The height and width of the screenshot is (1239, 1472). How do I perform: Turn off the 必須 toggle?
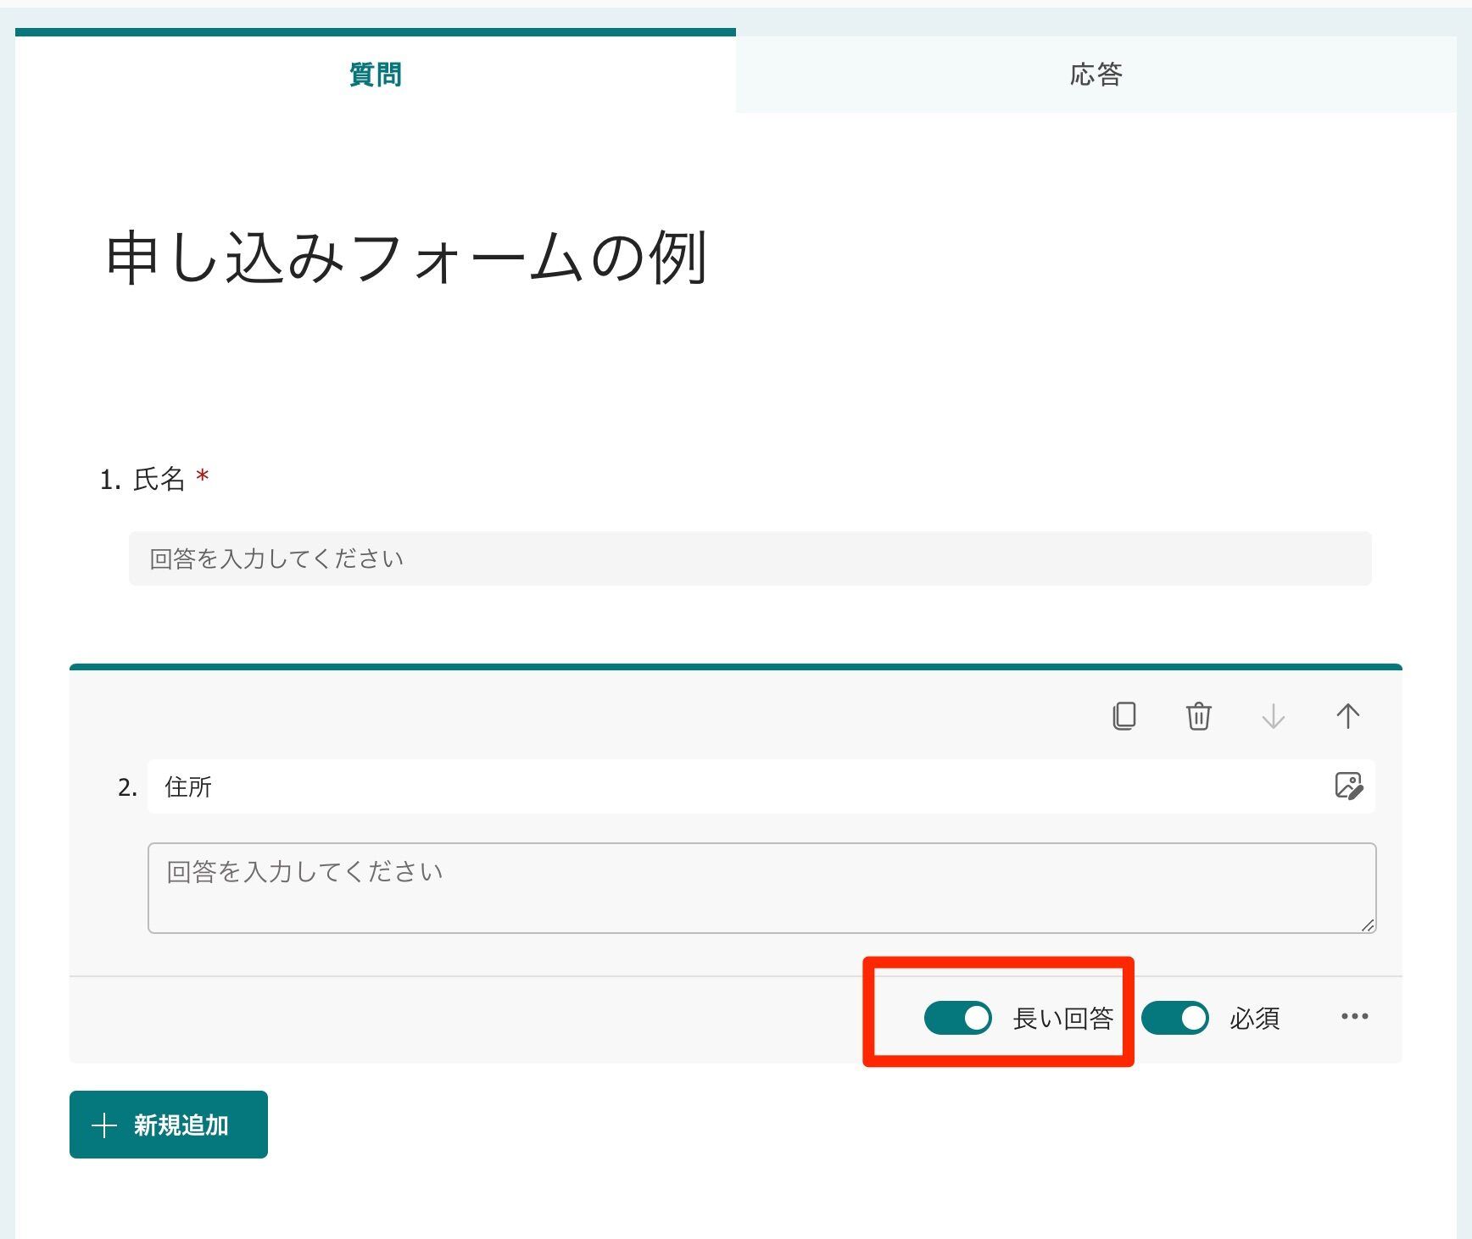[1176, 1019]
